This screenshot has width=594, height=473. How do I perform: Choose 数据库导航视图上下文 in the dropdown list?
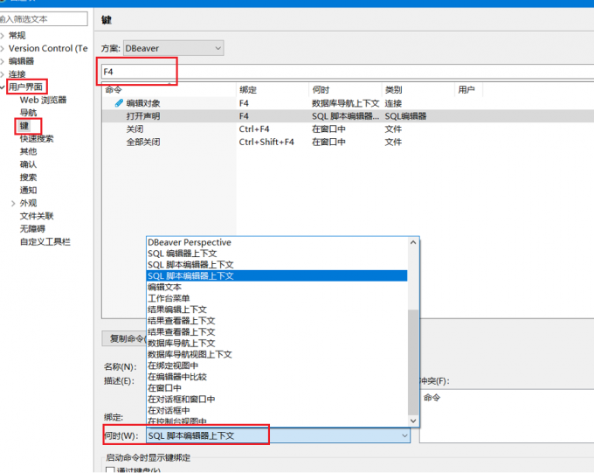[x=277, y=354]
